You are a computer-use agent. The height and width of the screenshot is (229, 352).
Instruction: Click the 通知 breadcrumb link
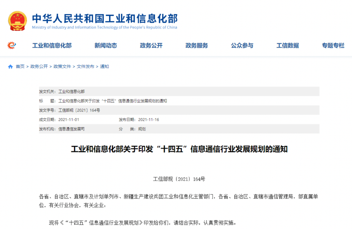coord(104,67)
